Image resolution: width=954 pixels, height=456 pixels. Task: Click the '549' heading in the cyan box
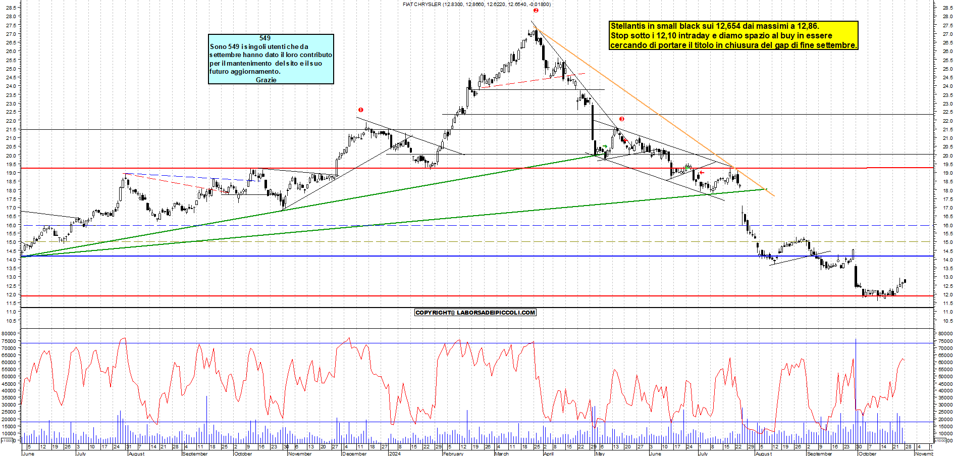pyautogui.click(x=265, y=38)
